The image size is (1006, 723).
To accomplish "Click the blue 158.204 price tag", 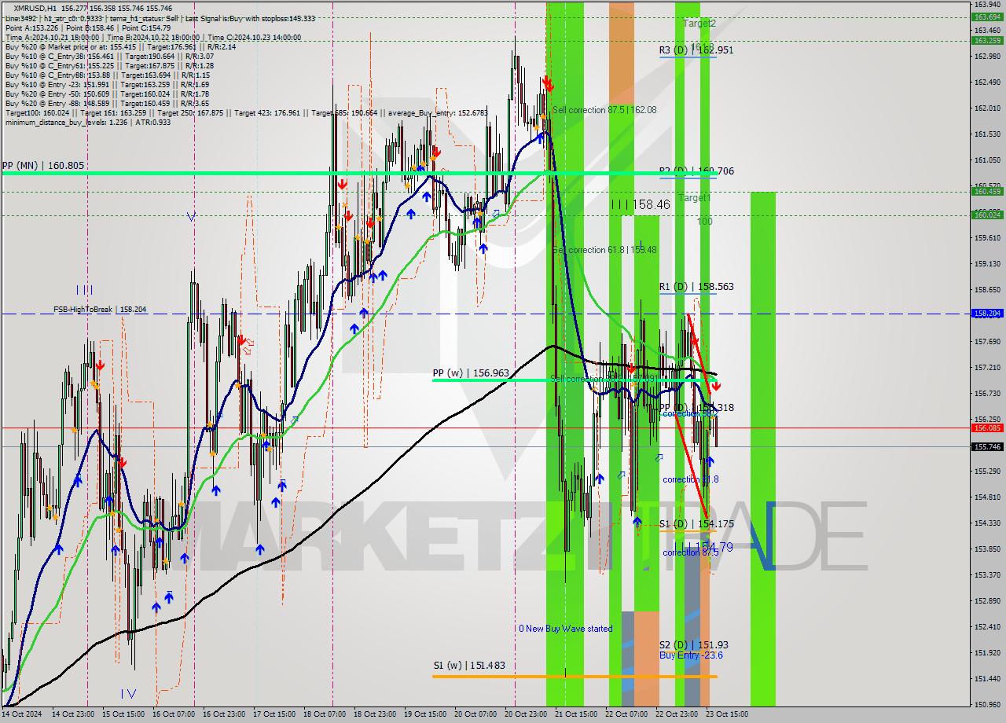I will [x=987, y=313].
